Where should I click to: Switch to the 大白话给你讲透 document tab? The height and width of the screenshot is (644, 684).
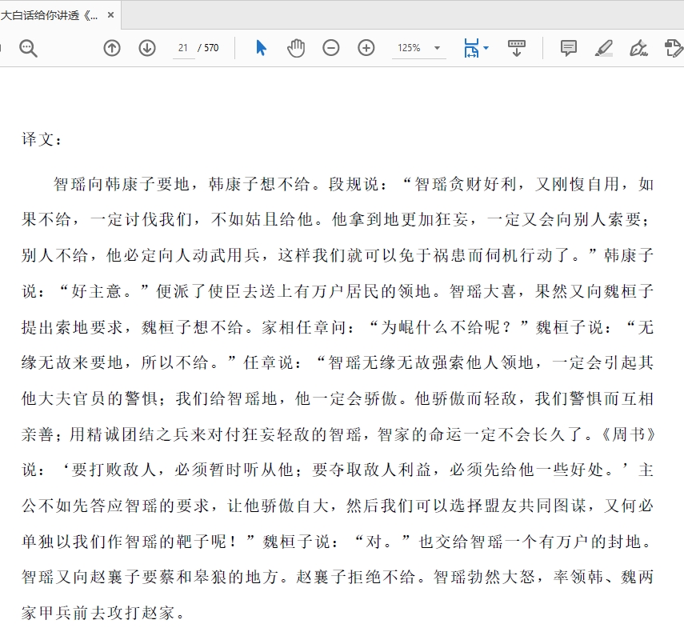pos(50,15)
